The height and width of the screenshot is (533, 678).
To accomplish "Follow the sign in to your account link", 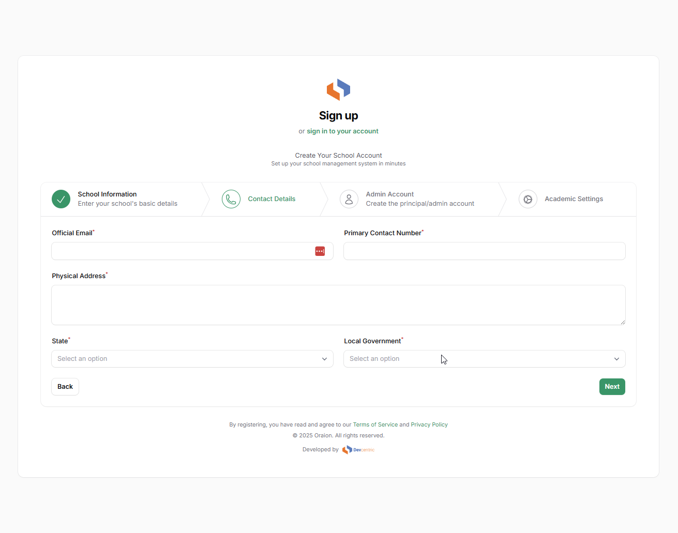I will pos(342,131).
